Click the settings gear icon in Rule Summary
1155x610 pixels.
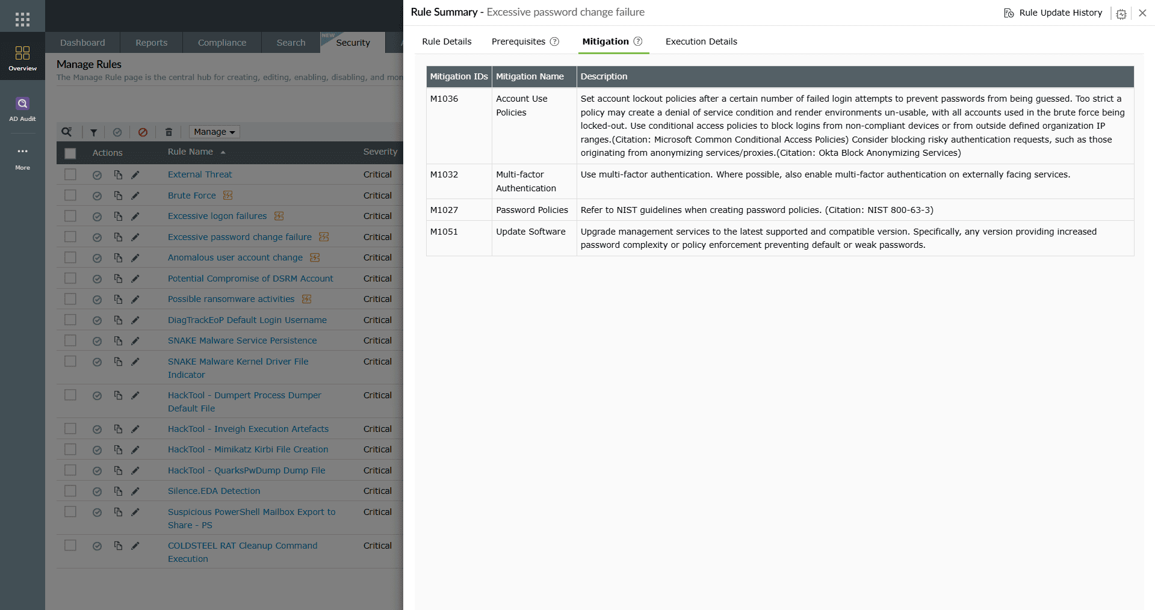[x=1121, y=14]
